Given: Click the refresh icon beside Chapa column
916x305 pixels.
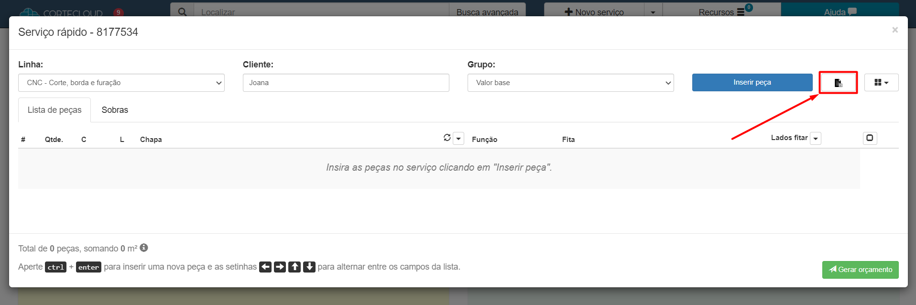Looking at the screenshot, I should click(447, 138).
